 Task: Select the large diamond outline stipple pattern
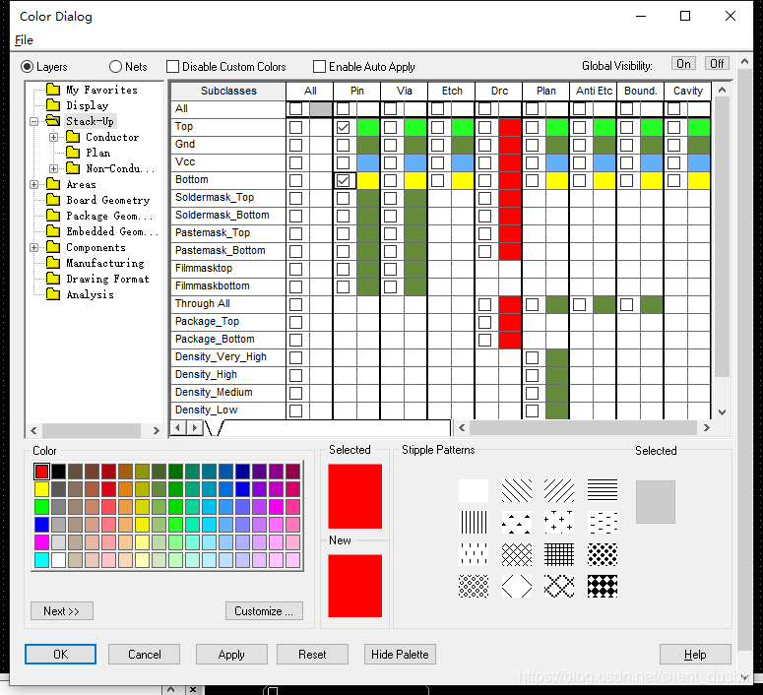click(516, 587)
